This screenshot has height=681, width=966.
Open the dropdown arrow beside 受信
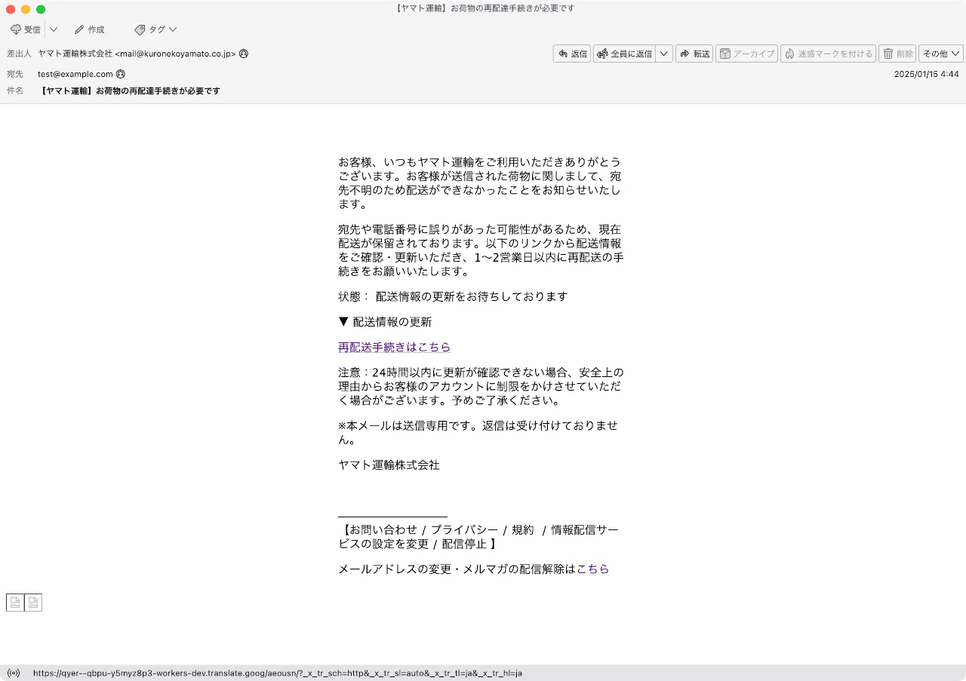tap(54, 29)
